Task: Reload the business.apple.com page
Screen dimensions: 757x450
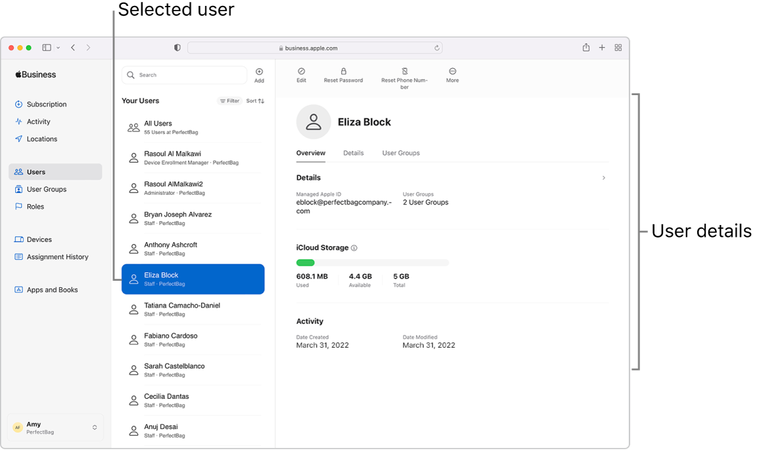Action: coord(436,47)
